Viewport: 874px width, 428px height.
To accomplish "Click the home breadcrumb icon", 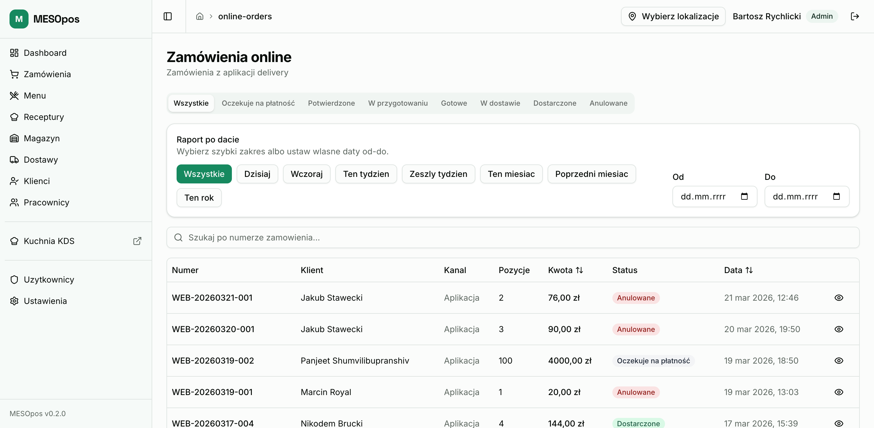I will 199,16.
